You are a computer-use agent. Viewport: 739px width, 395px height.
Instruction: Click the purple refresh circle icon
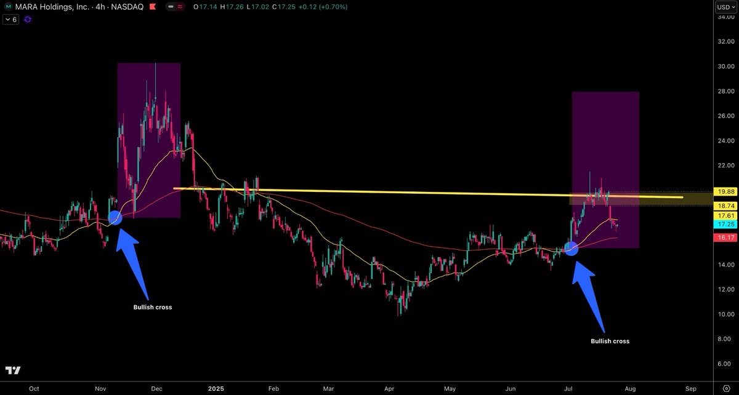click(28, 19)
